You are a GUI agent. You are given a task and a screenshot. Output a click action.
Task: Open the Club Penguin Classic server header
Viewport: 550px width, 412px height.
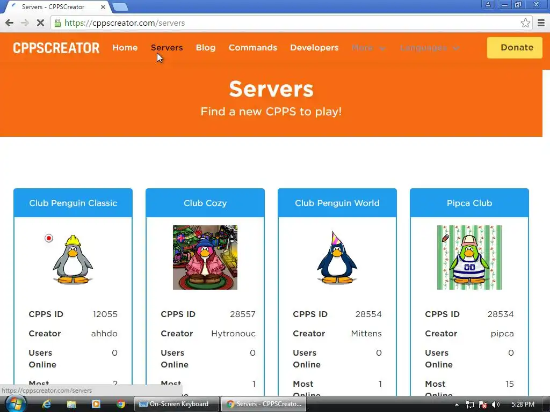pos(73,203)
